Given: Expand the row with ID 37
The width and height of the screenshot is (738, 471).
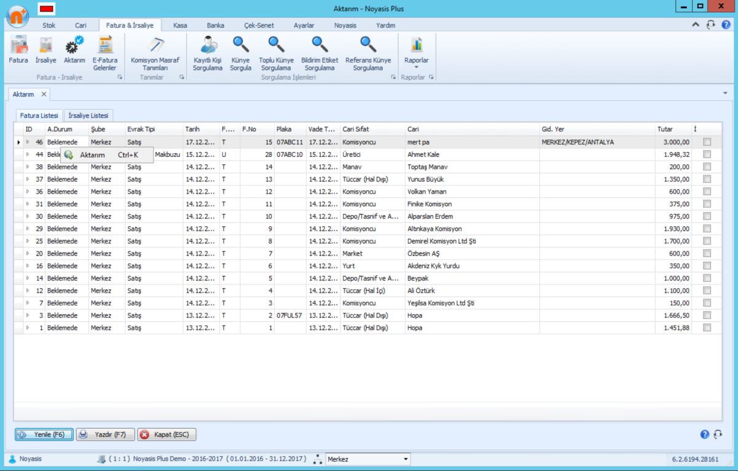Looking at the screenshot, I should [x=28, y=179].
